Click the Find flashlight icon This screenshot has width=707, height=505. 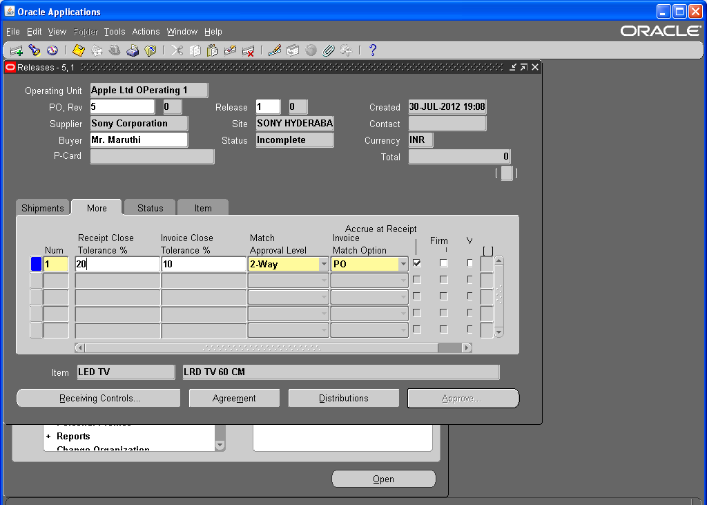point(35,50)
